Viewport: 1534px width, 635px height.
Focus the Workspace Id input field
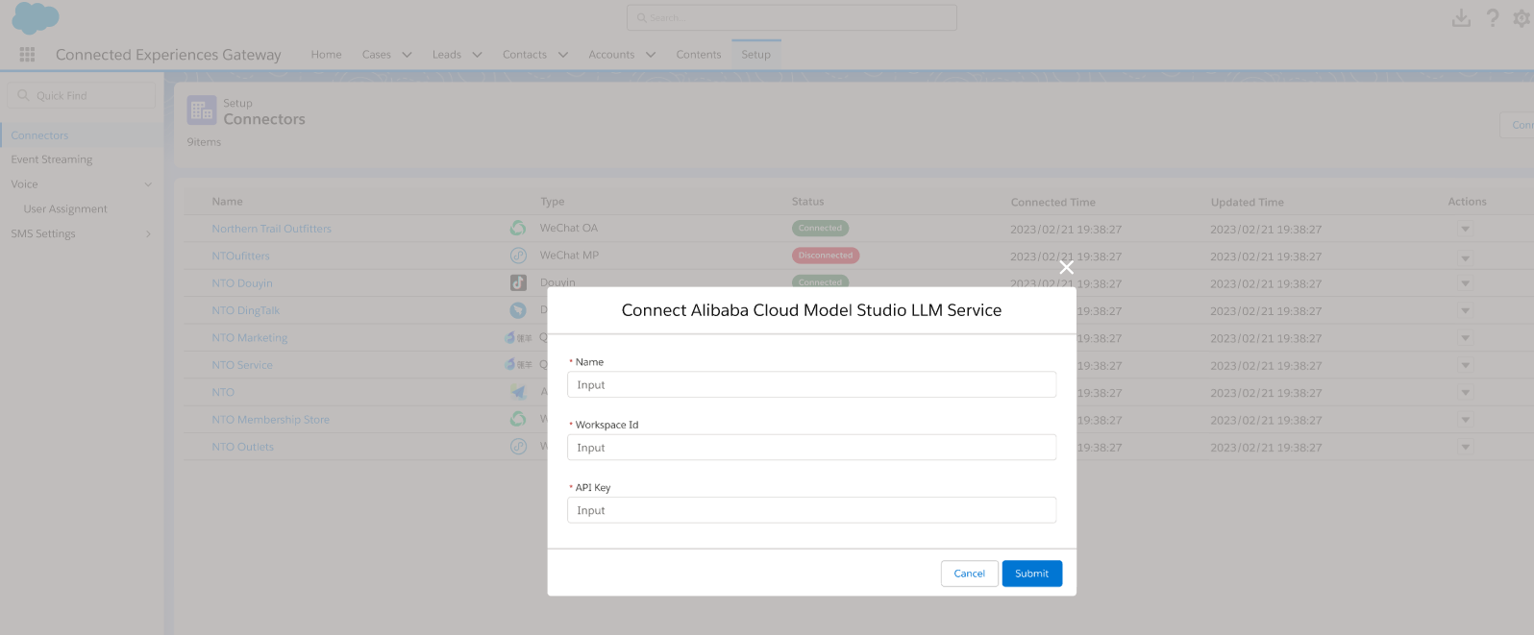(x=811, y=448)
